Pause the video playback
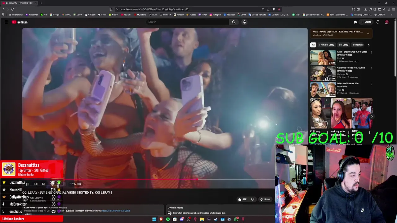The height and width of the screenshot is (223, 397). tap(27, 184)
